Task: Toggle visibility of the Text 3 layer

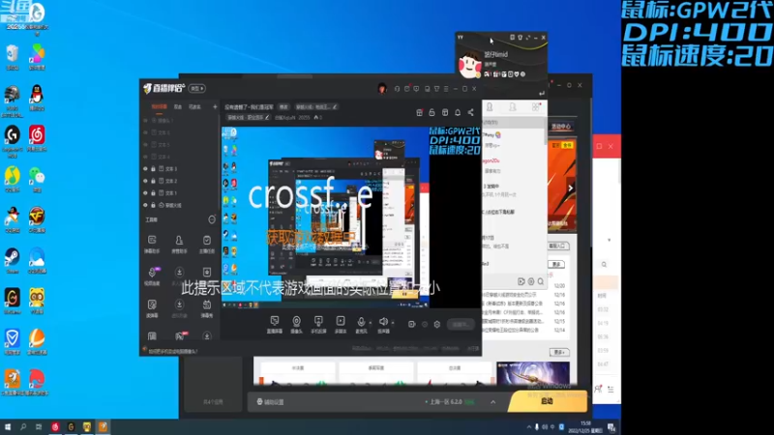Action: 145,168
